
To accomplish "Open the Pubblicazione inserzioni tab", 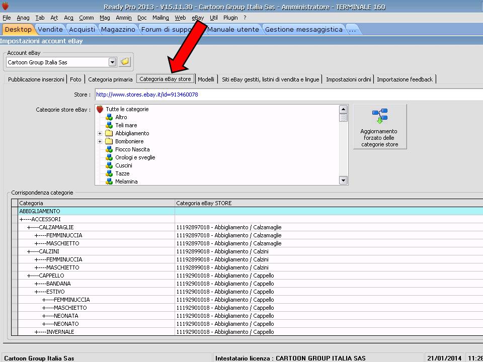I will [36, 79].
